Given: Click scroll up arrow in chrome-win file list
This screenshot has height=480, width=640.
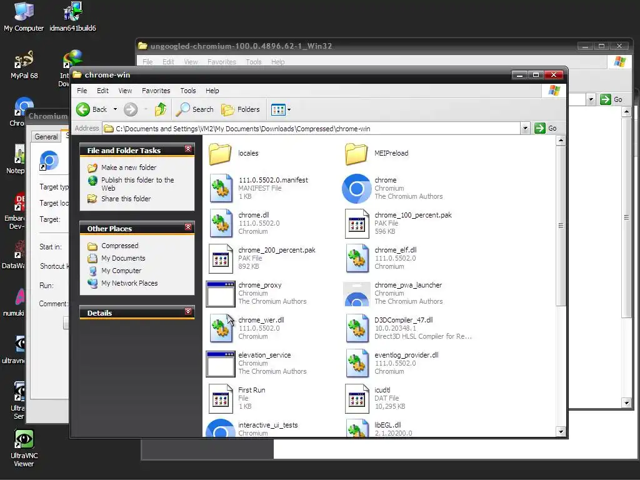Looking at the screenshot, I should (561, 141).
